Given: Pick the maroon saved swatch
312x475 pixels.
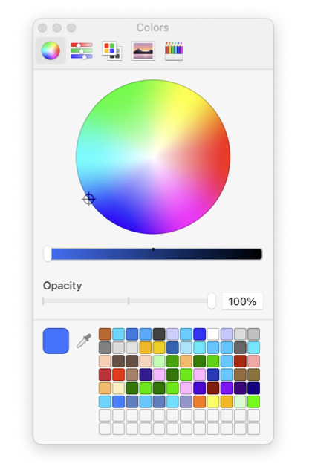Looking at the screenshot, I should pyautogui.click(x=213, y=388).
